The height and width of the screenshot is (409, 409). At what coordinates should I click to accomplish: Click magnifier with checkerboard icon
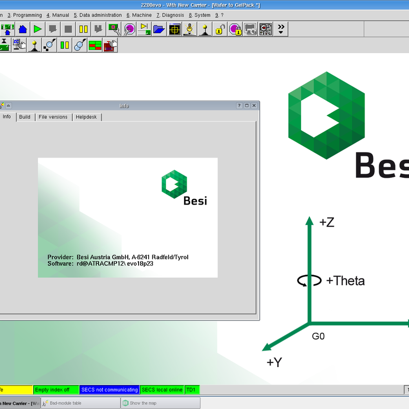coord(49,45)
